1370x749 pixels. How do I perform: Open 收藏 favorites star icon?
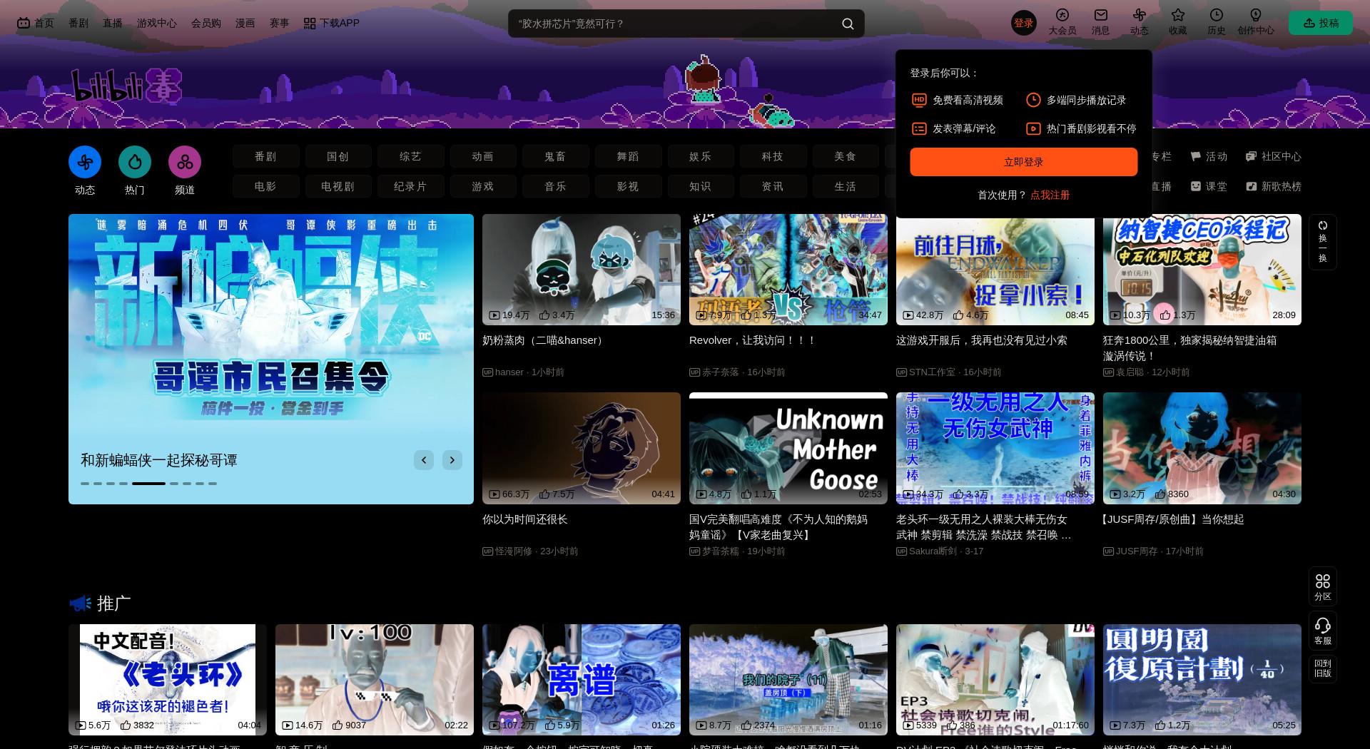click(1177, 22)
